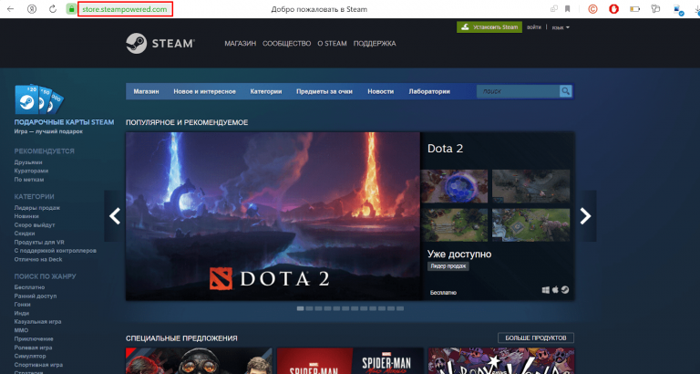This screenshot has width=700, height=374.
Task: Click the Apple platform icon for Dota 2
Action: [555, 289]
